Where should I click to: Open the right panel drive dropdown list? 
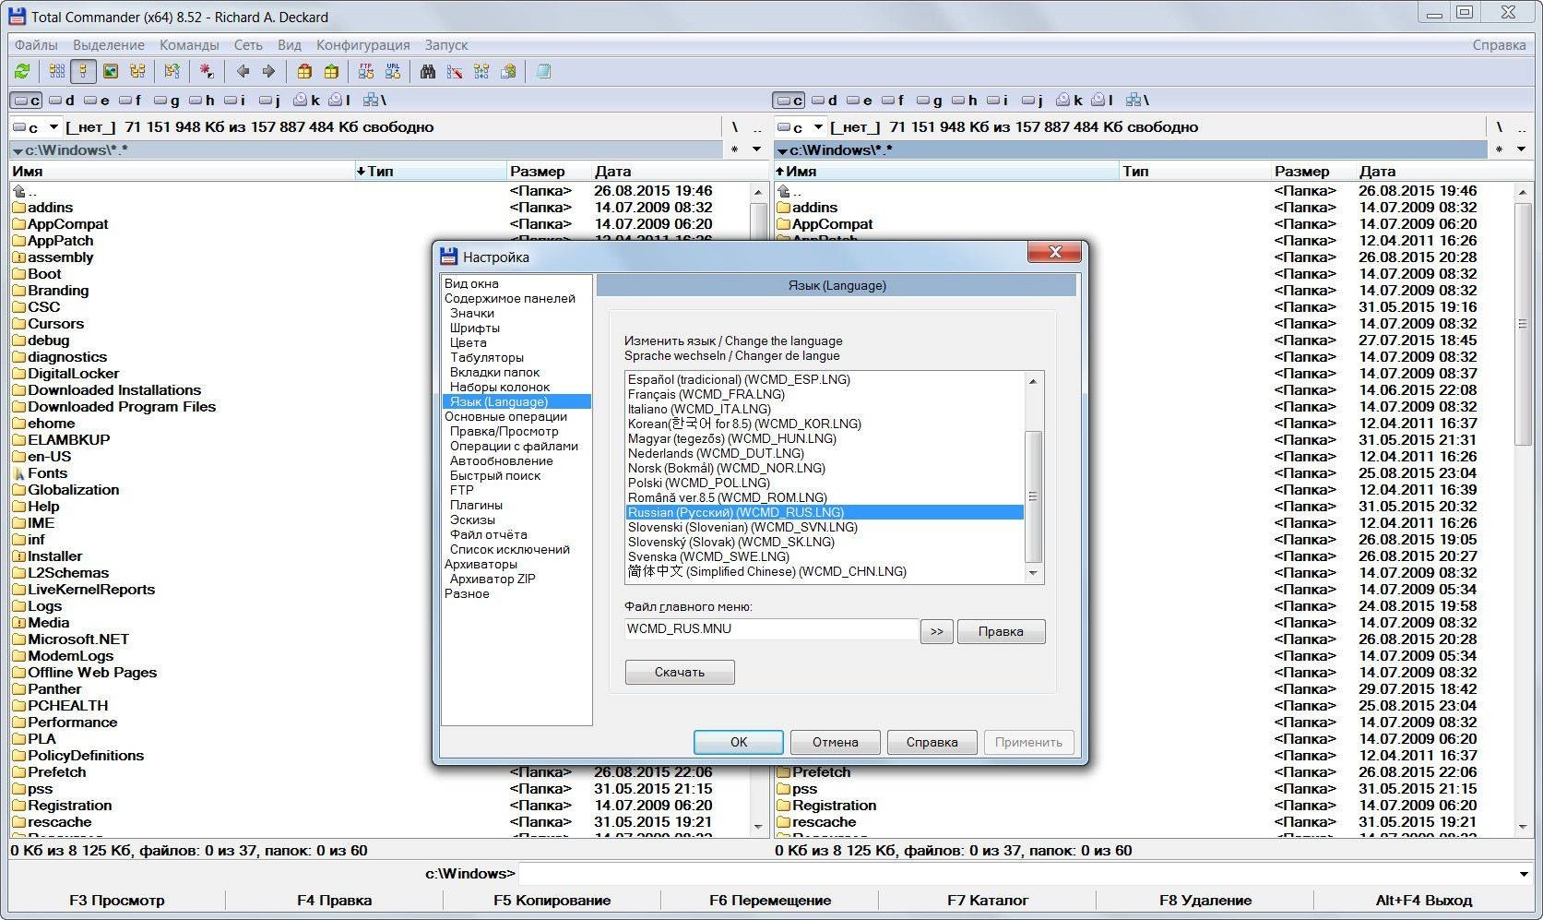pos(817,127)
